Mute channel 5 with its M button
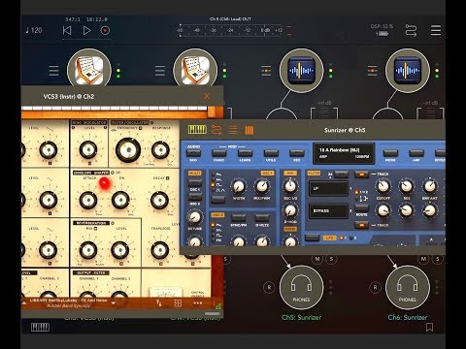The height and width of the screenshot is (349, 466). pyautogui.click(x=317, y=259)
